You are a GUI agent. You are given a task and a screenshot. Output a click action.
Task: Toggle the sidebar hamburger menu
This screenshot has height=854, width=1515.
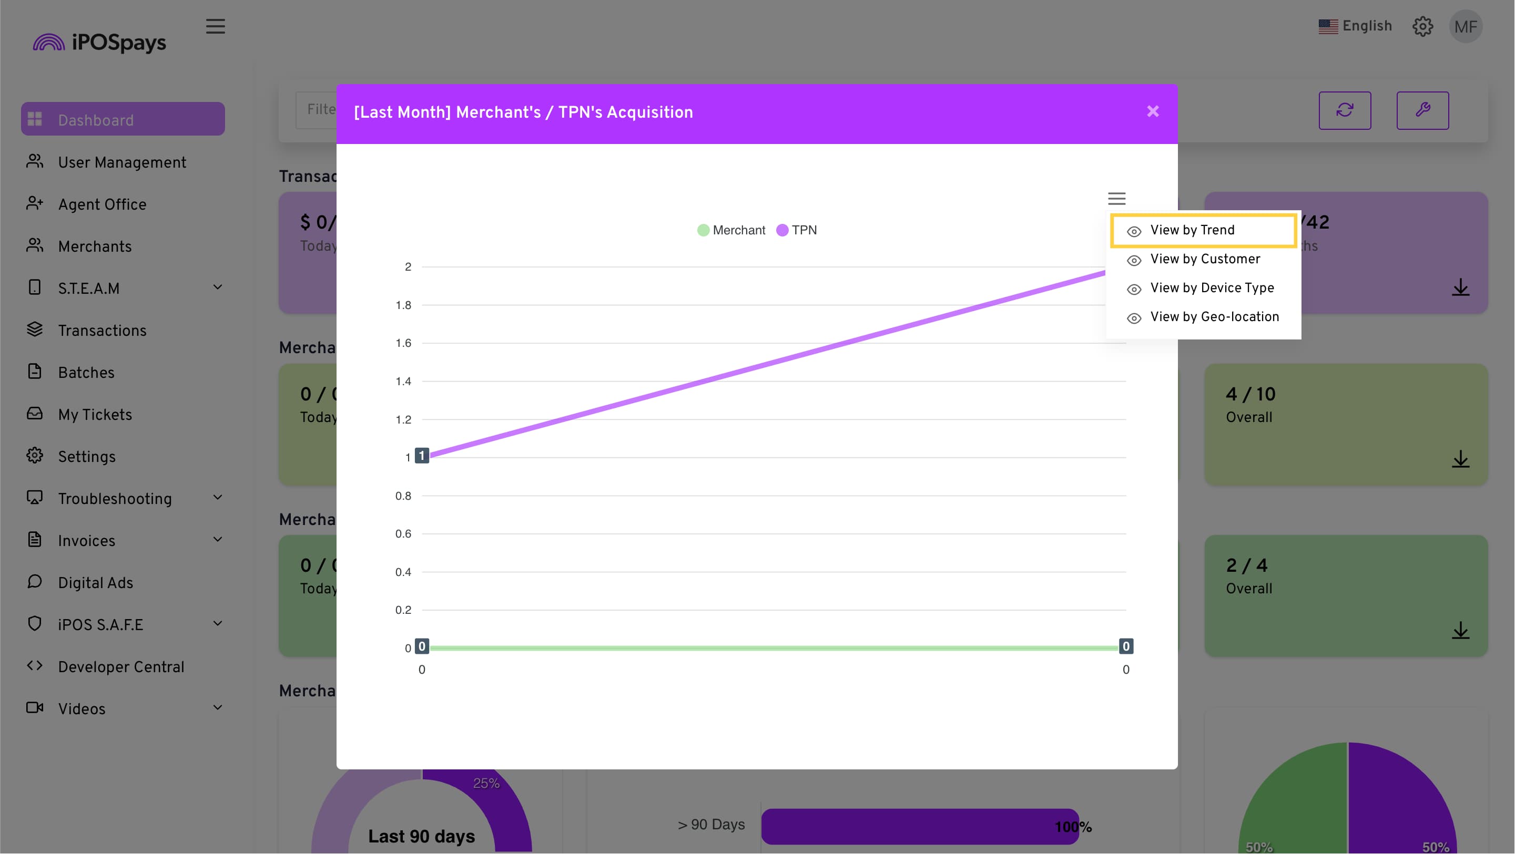click(x=215, y=26)
